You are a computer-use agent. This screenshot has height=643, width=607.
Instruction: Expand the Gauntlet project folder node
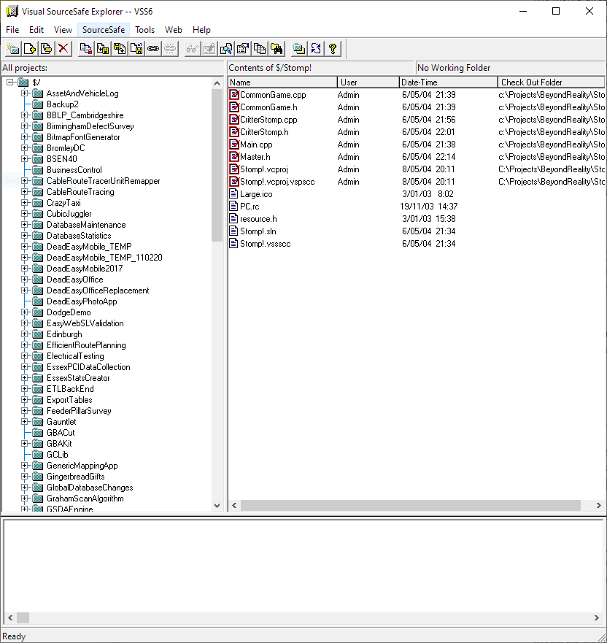click(25, 422)
